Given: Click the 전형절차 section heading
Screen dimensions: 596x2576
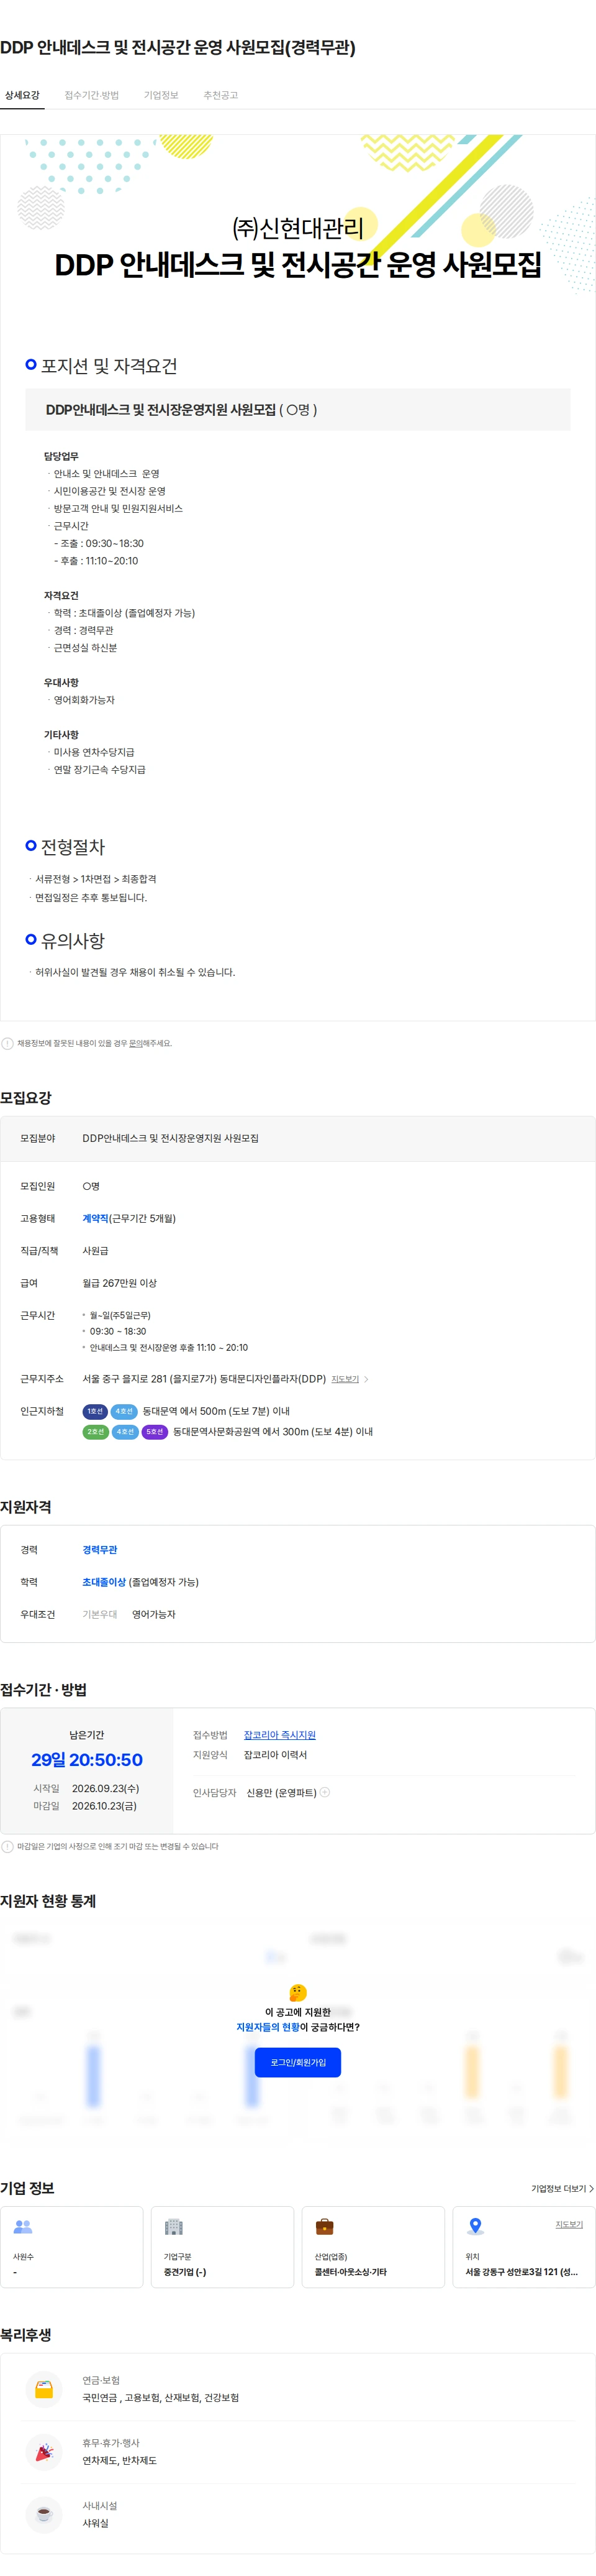Looking at the screenshot, I should [x=73, y=846].
